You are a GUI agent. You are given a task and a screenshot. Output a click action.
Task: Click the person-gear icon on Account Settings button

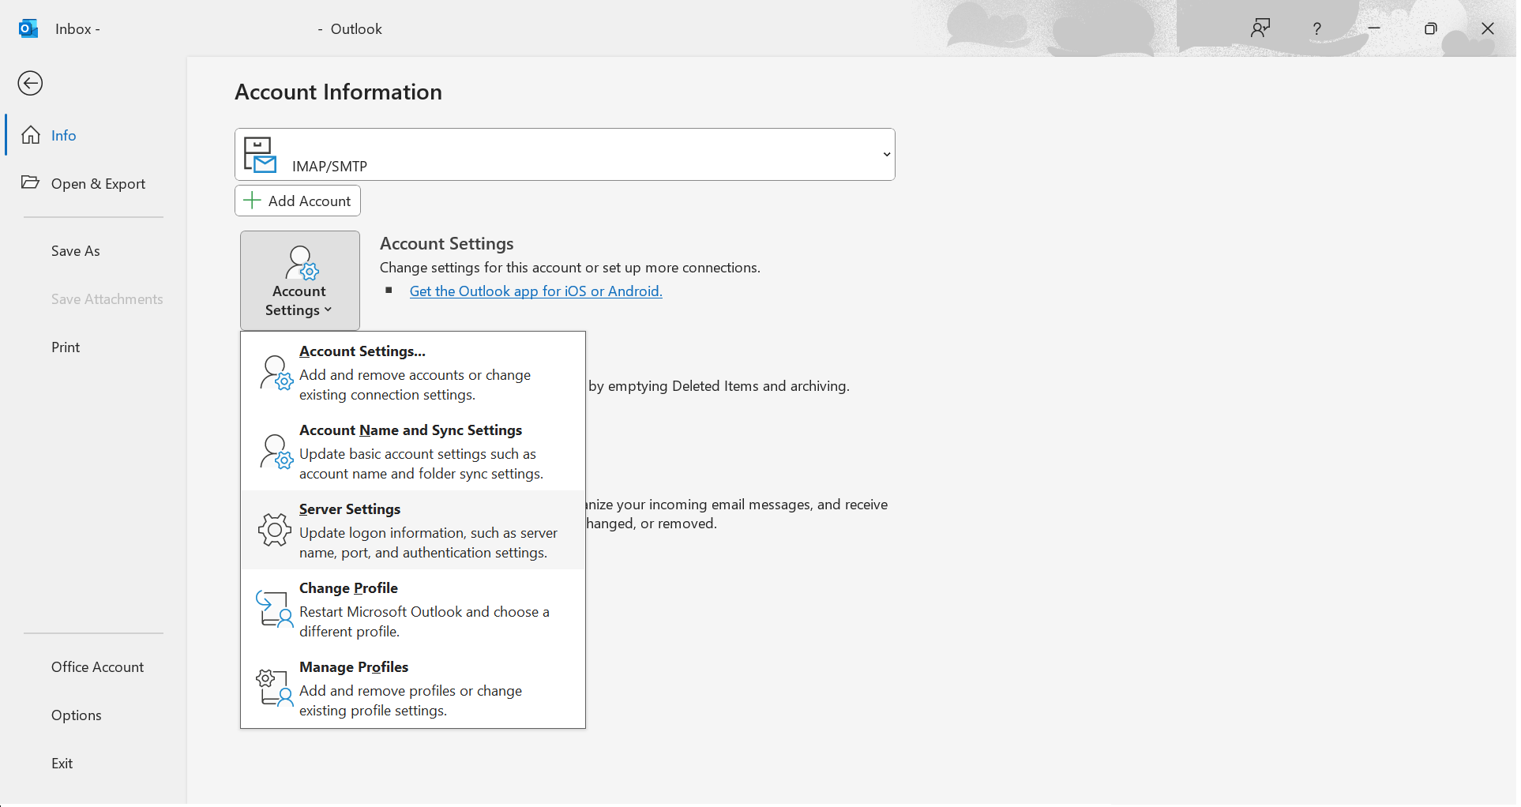[301, 263]
